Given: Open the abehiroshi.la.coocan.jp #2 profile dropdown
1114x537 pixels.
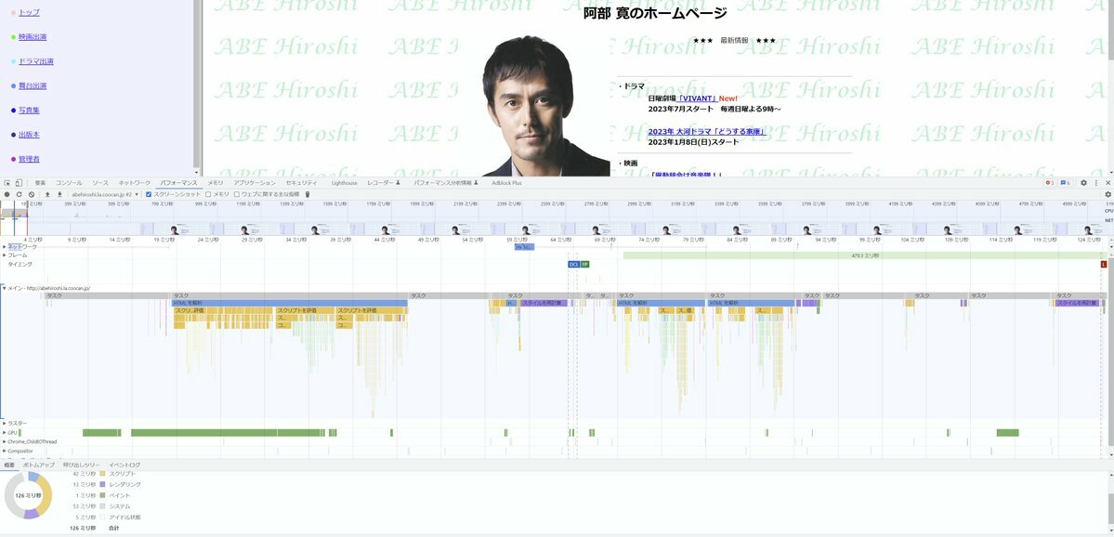Looking at the screenshot, I should (x=105, y=194).
